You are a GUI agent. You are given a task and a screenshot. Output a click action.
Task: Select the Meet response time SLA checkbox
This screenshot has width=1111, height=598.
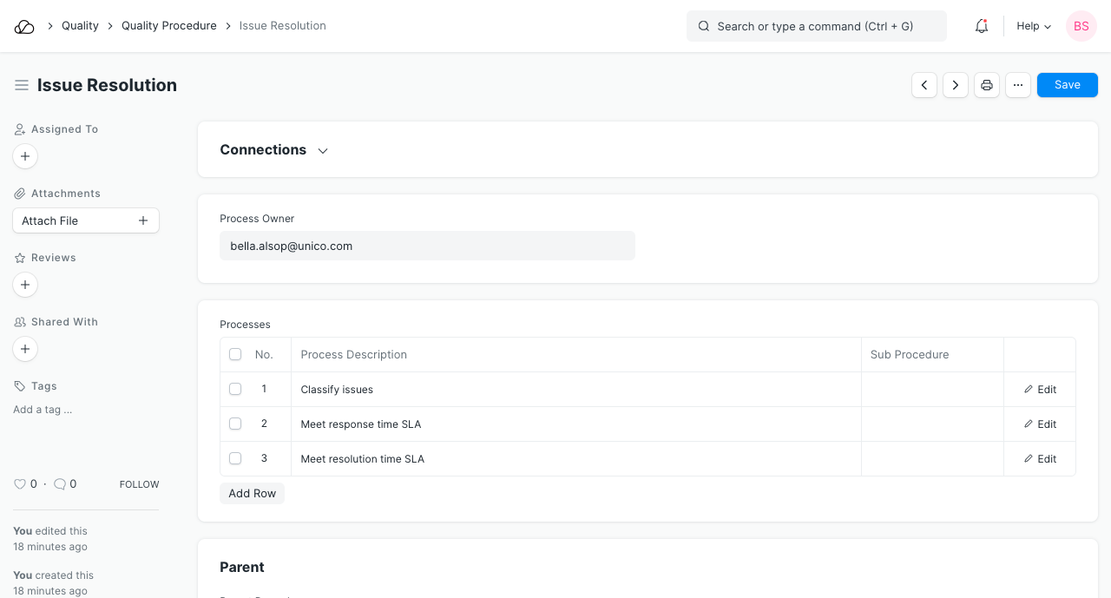(x=235, y=424)
